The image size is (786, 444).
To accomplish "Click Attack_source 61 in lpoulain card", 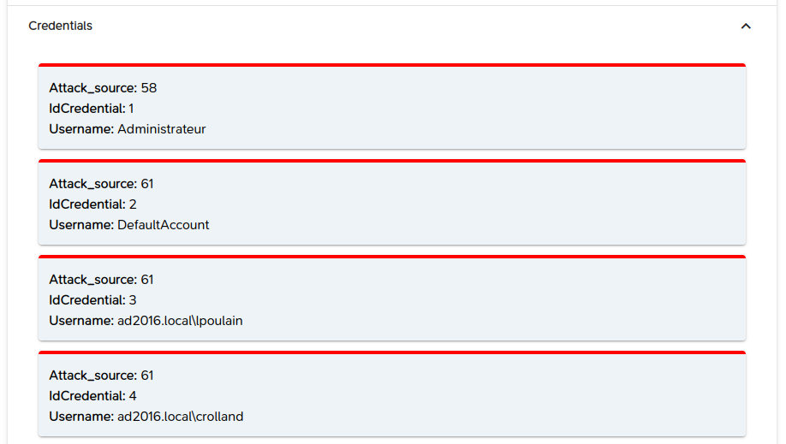I will pyautogui.click(x=101, y=280).
